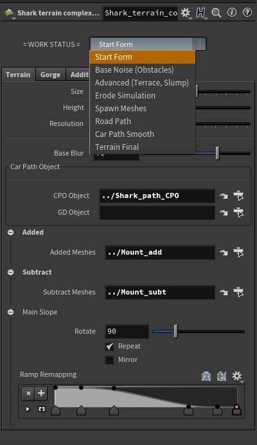Open the help question mark icon

coord(247,12)
